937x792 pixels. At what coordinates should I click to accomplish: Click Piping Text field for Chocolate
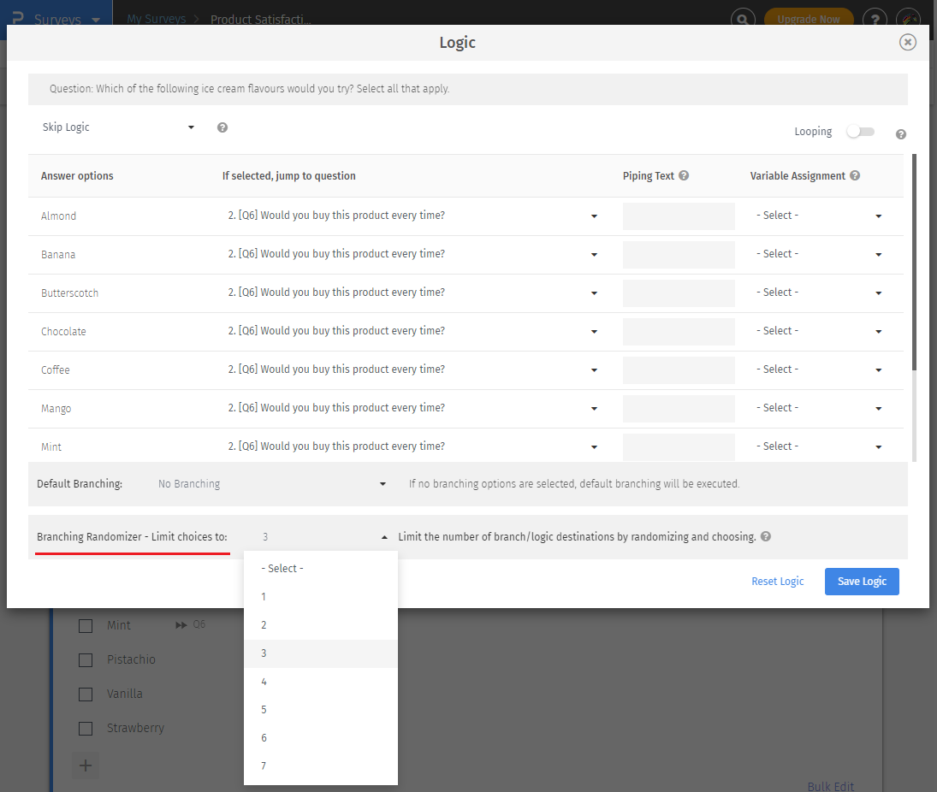[x=679, y=332]
